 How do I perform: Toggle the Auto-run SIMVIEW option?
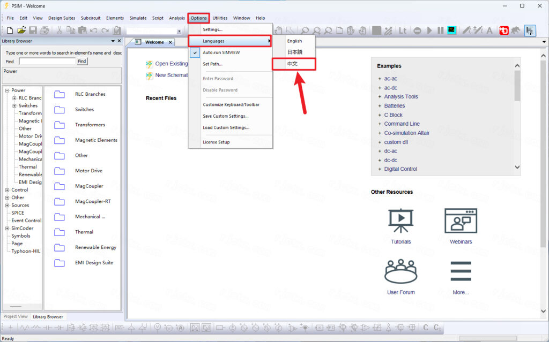222,52
